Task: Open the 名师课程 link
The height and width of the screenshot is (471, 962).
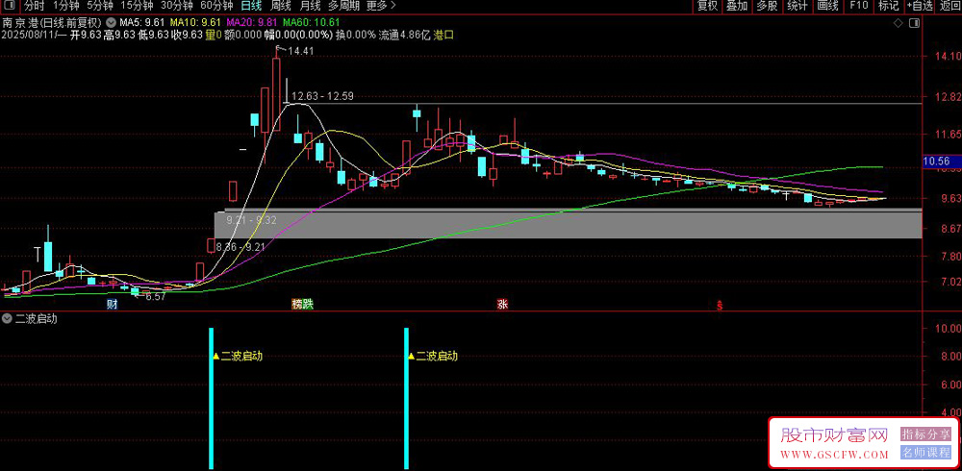Action: click(x=925, y=453)
